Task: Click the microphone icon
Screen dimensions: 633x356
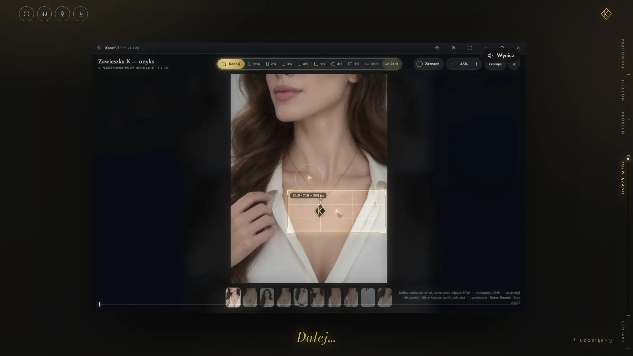Action: click(x=63, y=14)
